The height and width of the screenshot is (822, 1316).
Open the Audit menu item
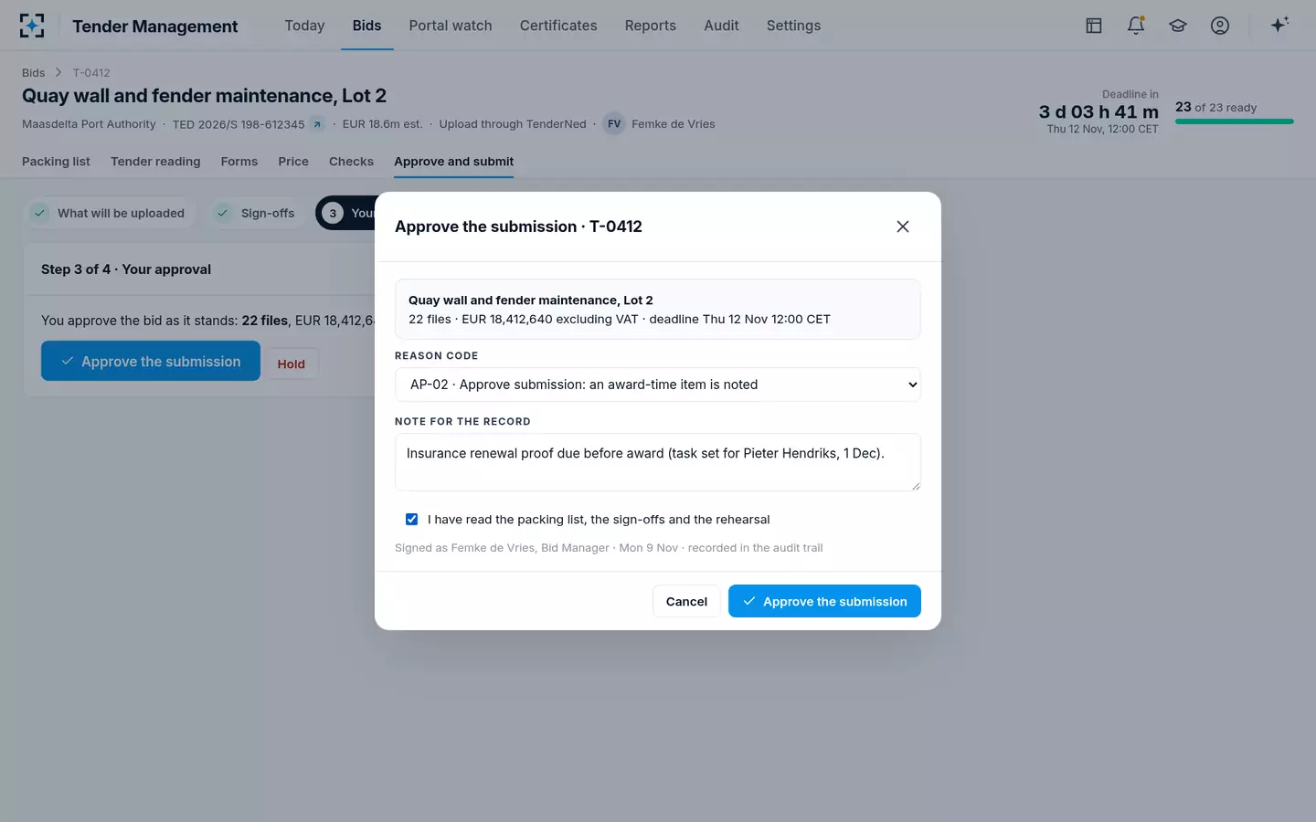coord(721,26)
